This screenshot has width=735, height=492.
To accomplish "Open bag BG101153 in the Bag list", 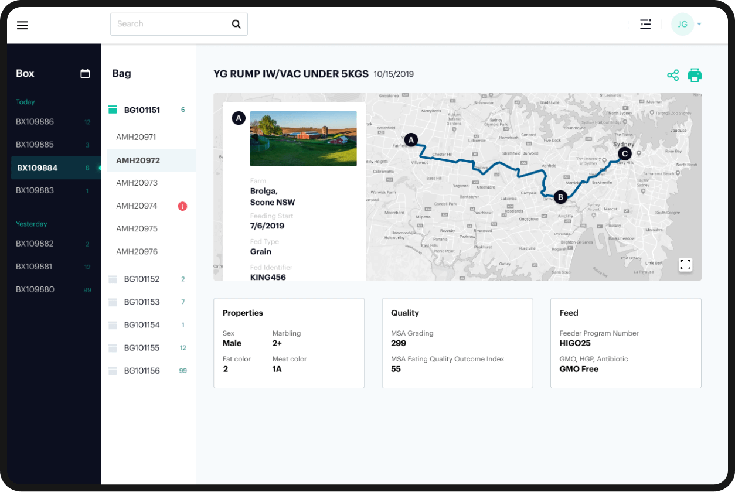I will [141, 302].
